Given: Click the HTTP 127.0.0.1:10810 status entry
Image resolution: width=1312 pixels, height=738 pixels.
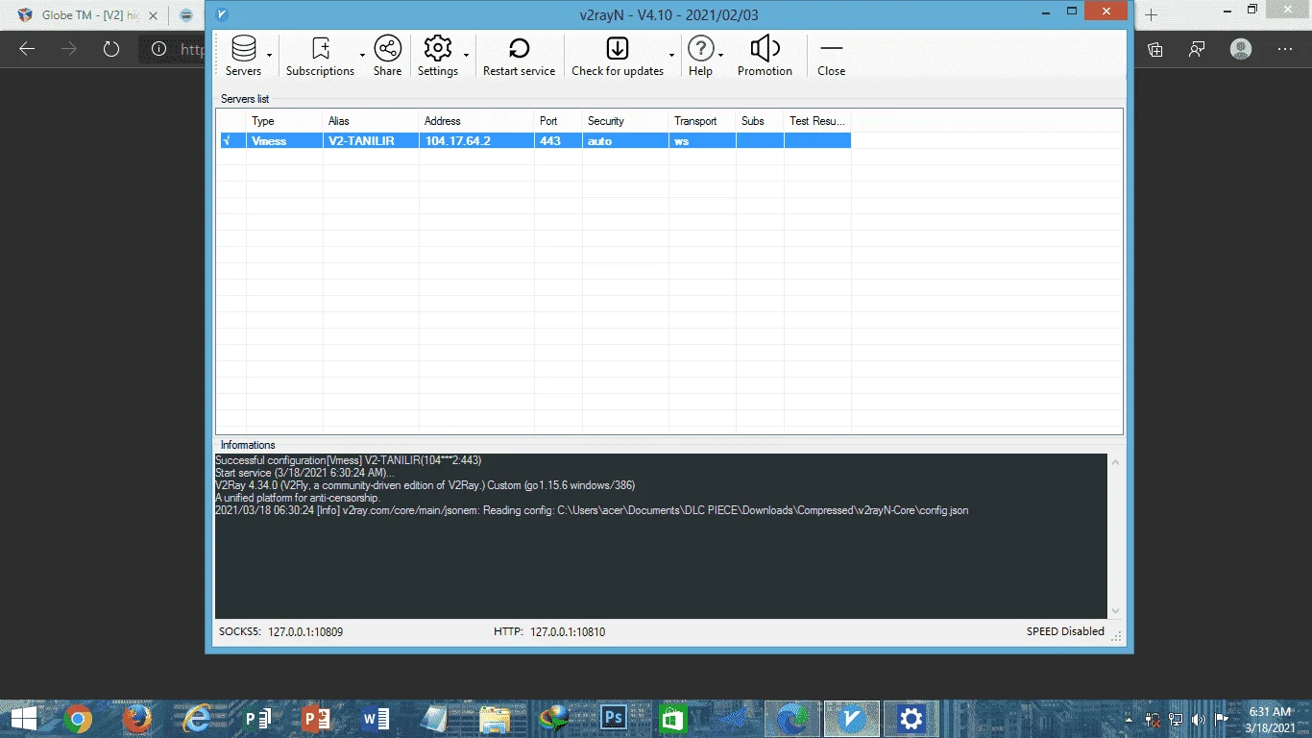Looking at the screenshot, I should pos(549,632).
